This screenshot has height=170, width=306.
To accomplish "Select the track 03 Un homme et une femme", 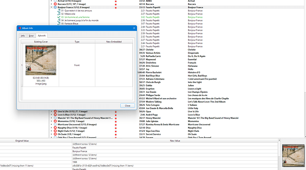I will point(75,17).
